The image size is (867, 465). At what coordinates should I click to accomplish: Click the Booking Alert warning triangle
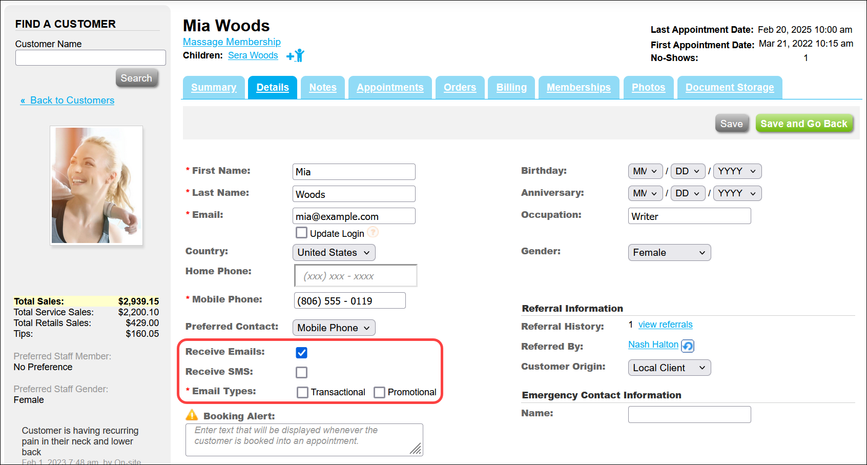coord(192,416)
